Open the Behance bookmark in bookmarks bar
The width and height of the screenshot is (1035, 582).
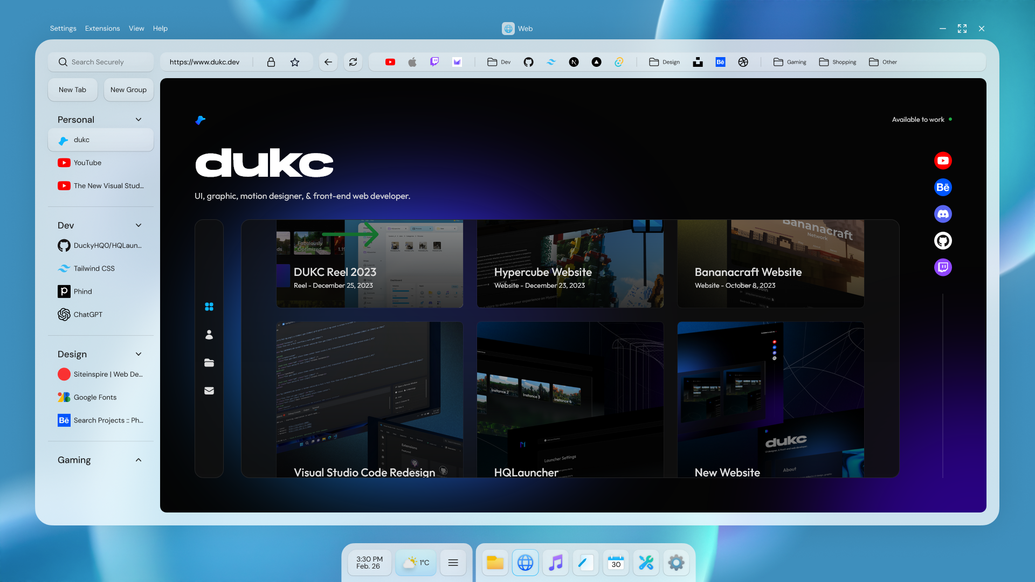pyautogui.click(x=720, y=62)
